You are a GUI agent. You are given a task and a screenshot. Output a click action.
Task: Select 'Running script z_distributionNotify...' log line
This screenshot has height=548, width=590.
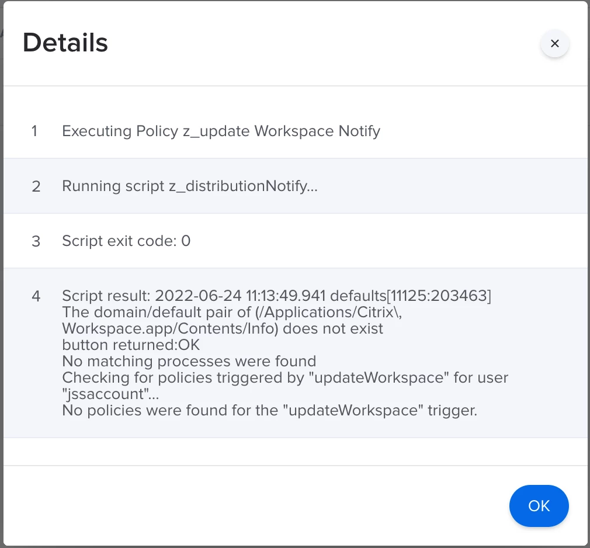point(190,186)
